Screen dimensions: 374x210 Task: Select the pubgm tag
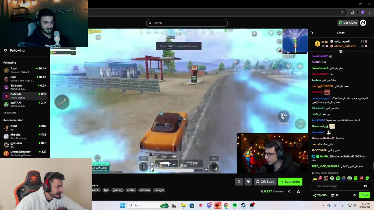pyautogui.click(x=159, y=190)
